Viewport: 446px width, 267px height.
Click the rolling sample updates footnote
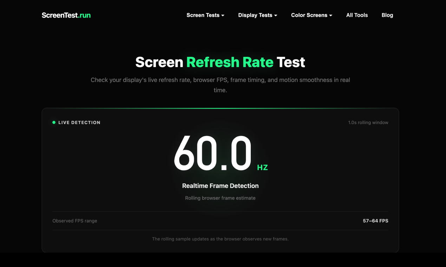(220, 239)
